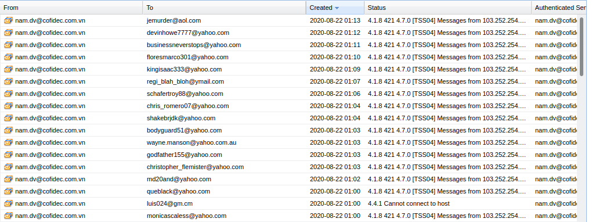The image size is (592, 222).
Task: Click created time 2020-08-22 01:13
Action: pyautogui.click(x=335, y=20)
